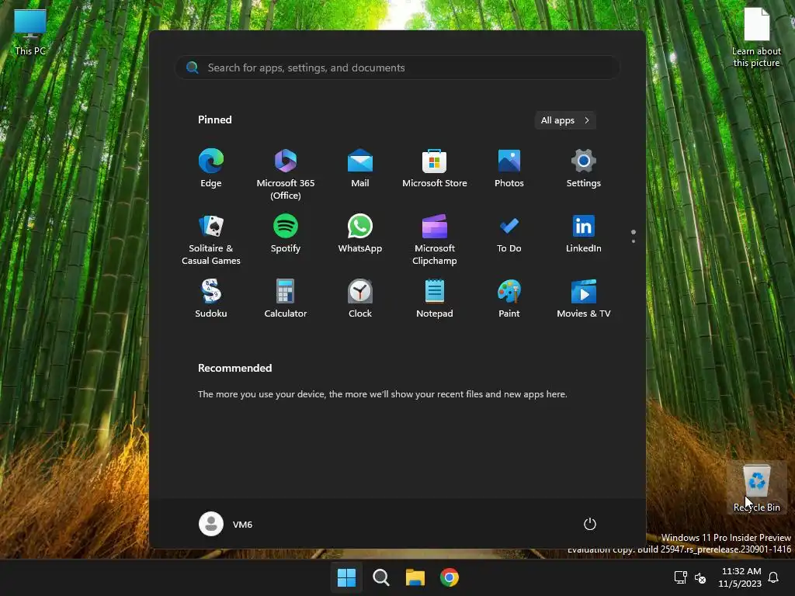Click the Recommended section heading

(x=234, y=368)
